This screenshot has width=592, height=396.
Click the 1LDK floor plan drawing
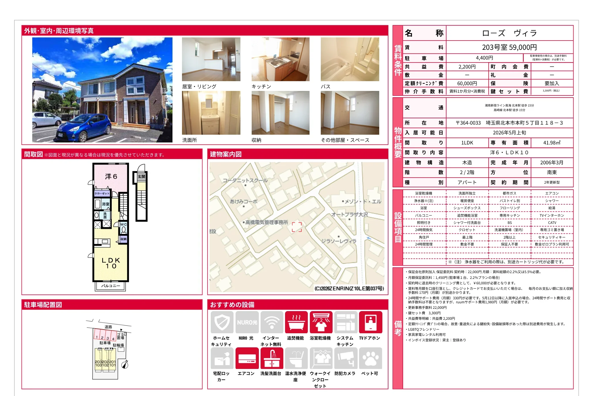coord(111,224)
